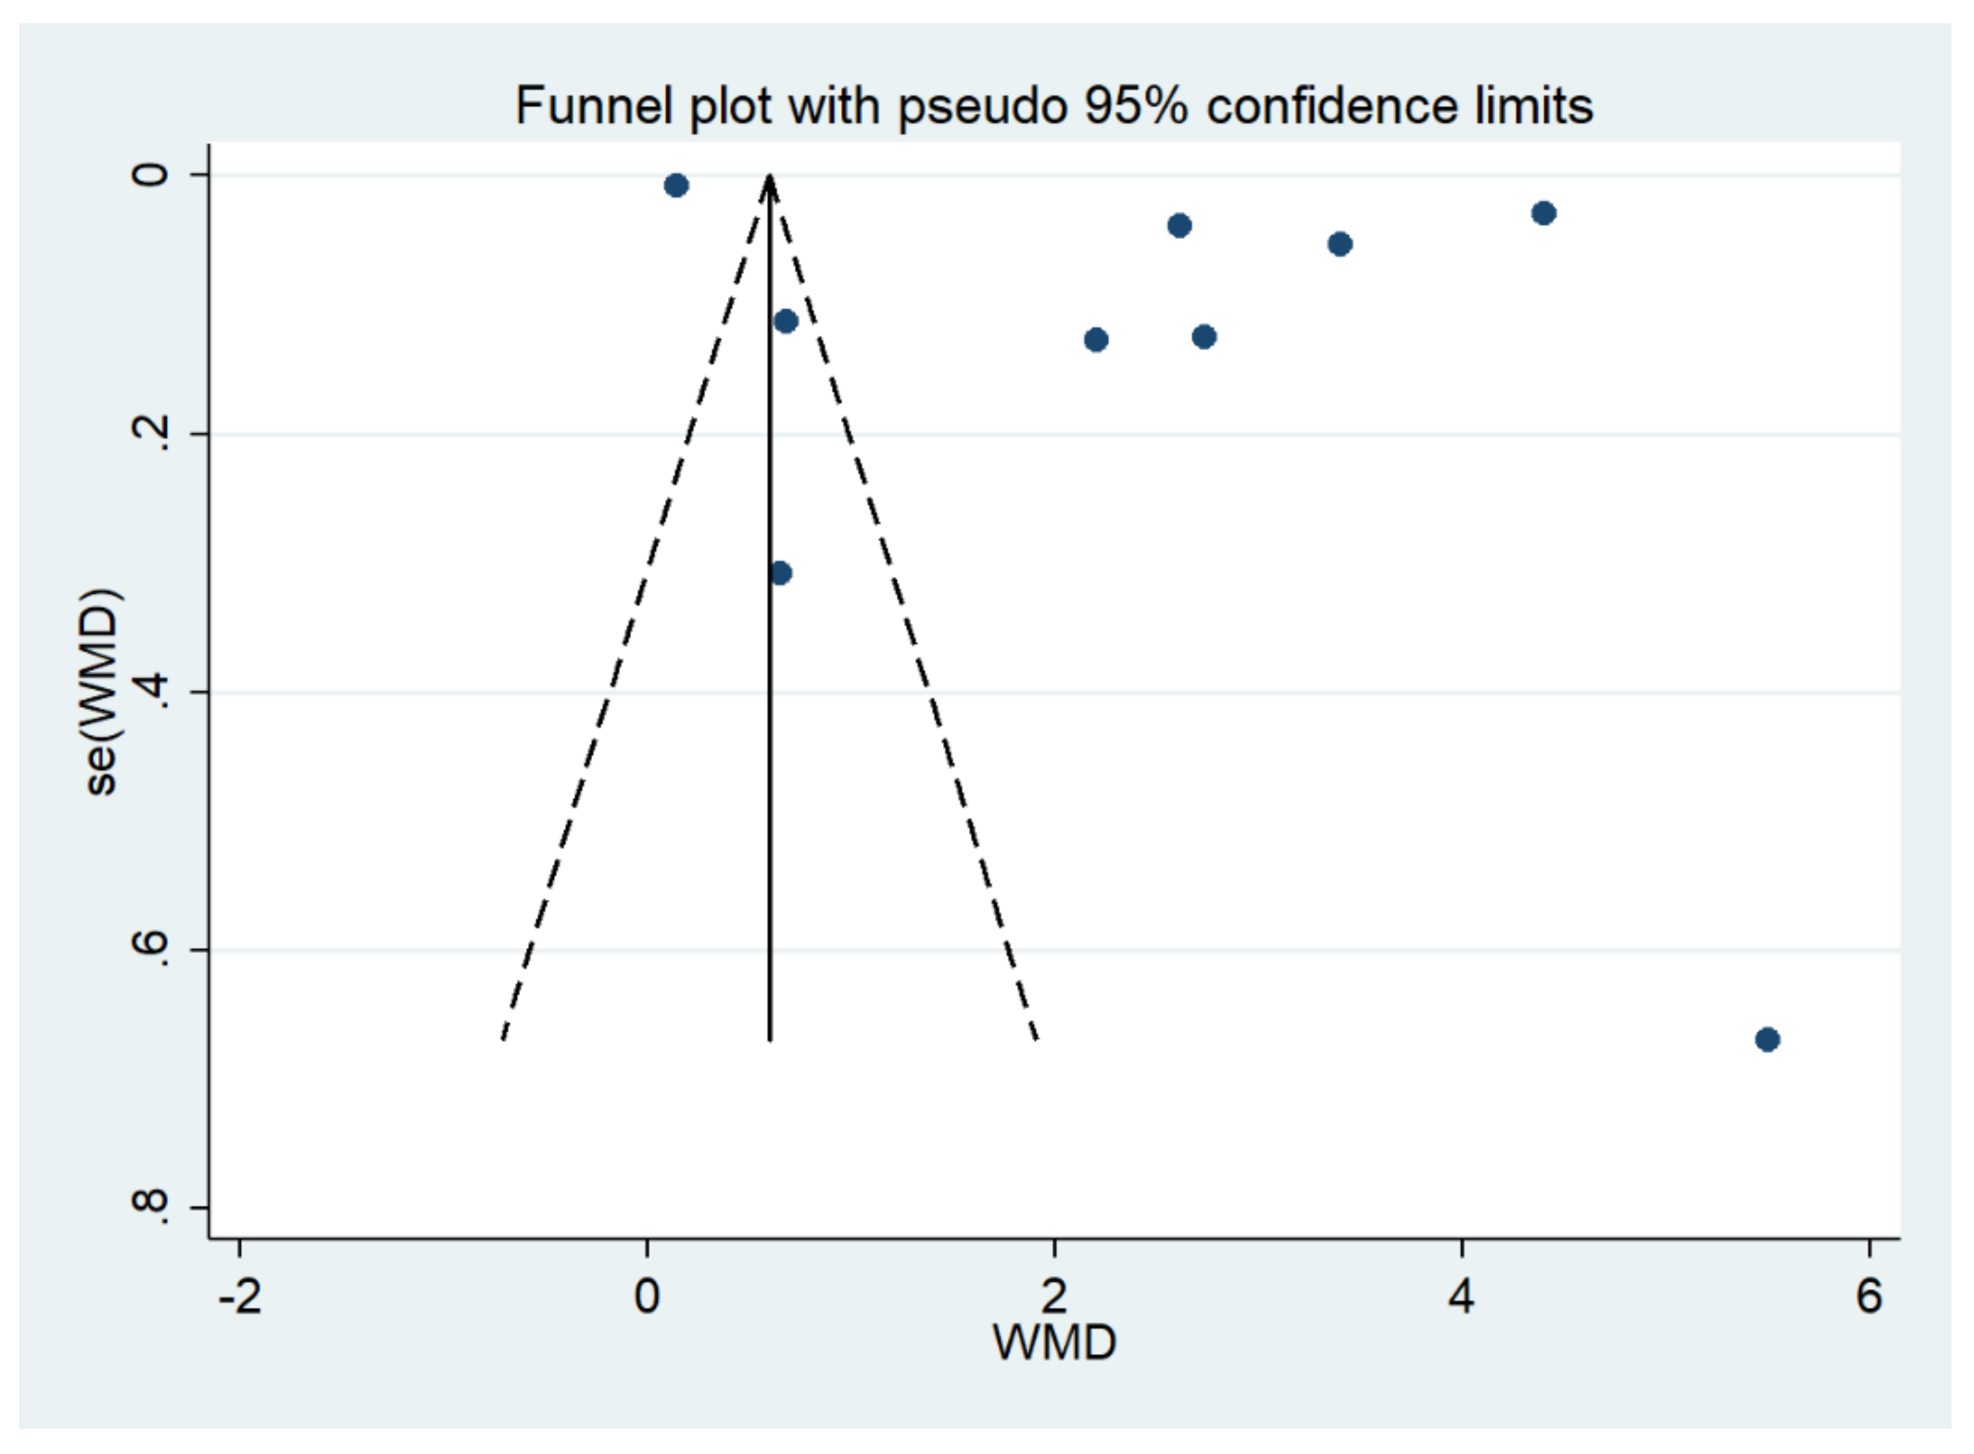Image resolution: width=1974 pixels, height=1454 pixels.
Task: Click the x-axis tick label -2
Action: (x=240, y=1297)
